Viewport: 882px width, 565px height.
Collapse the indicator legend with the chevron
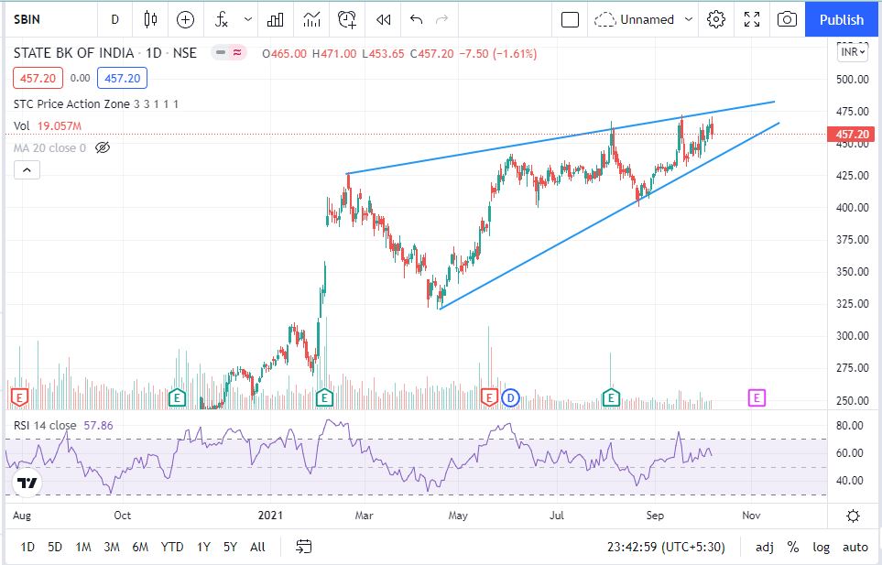[27, 169]
